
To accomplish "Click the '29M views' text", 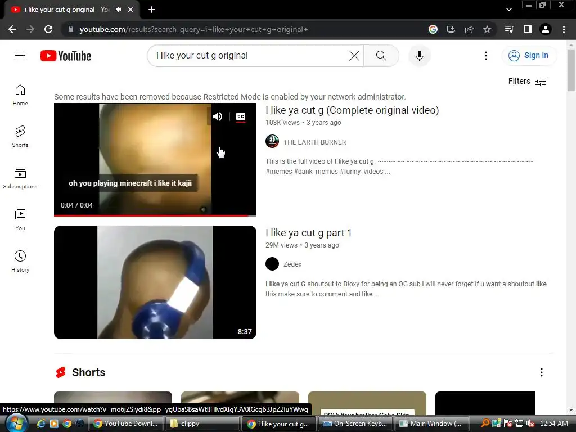I will (x=281, y=245).
